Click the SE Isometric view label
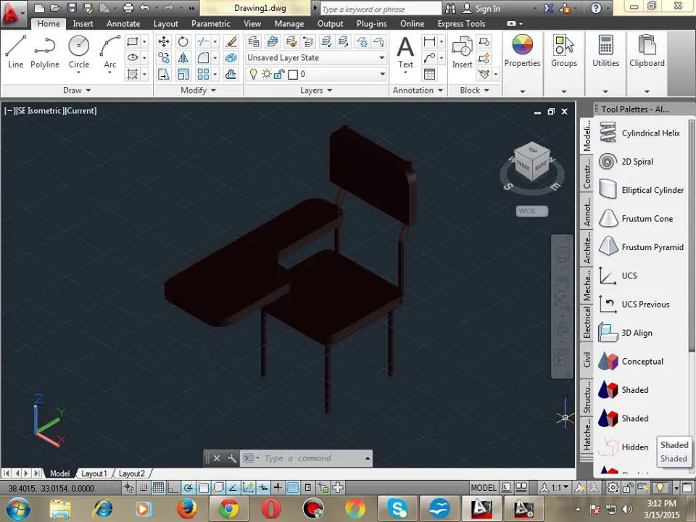 (x=39, y=110)
